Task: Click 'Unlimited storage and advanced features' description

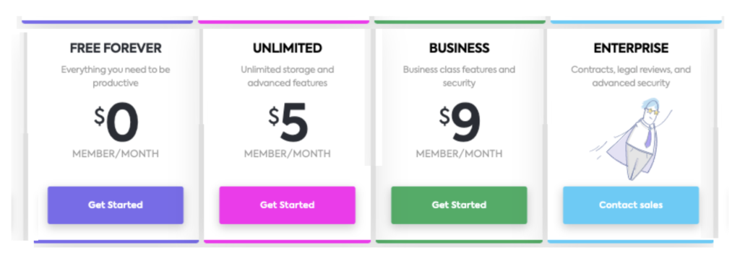Action: coord(288,76)
